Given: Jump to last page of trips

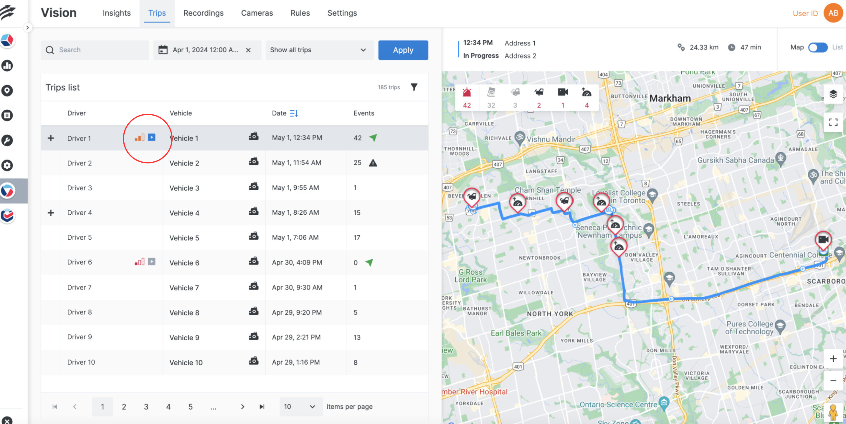Looking at the screenshot, I should 262,407.
